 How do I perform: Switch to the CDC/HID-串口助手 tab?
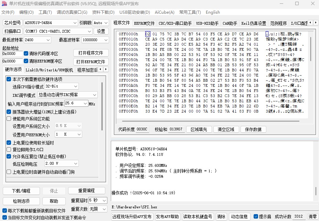175,23
